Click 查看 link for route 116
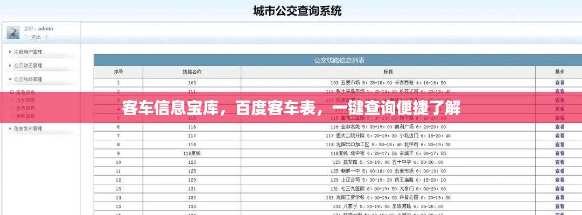The height and width of the screenshot is (215, 582). [x=560, y=127]
